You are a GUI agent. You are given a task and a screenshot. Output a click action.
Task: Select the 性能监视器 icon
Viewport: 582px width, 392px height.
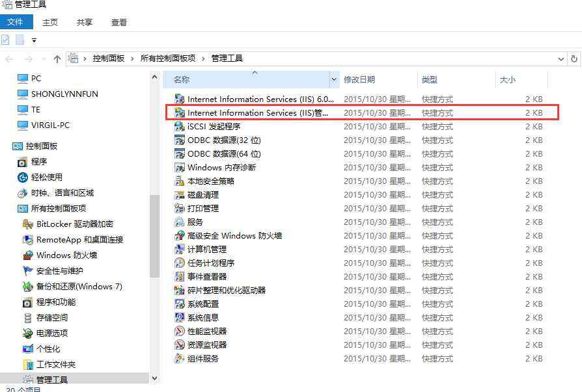coord(180,332)
